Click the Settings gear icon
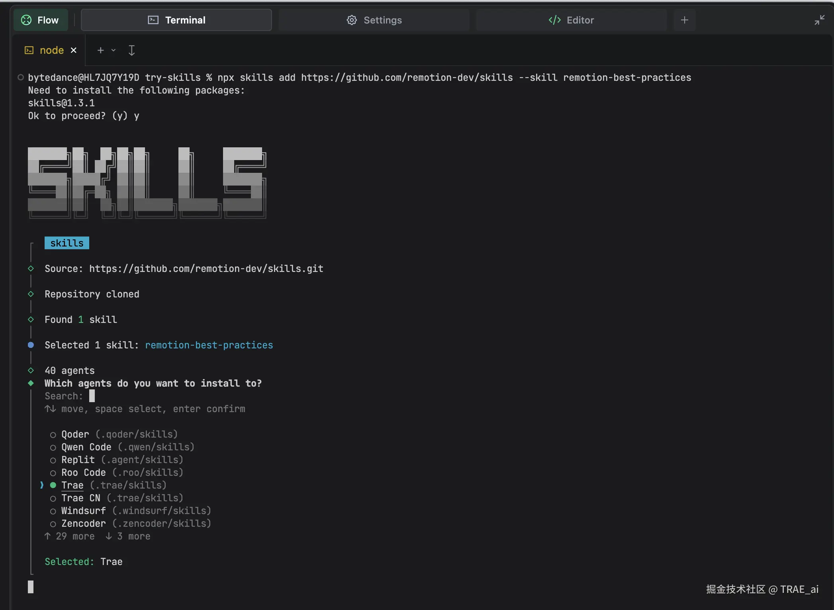Image resolution: width=834 pixels, height=610 pixels. pyautogui.click(x=352, y=20)
